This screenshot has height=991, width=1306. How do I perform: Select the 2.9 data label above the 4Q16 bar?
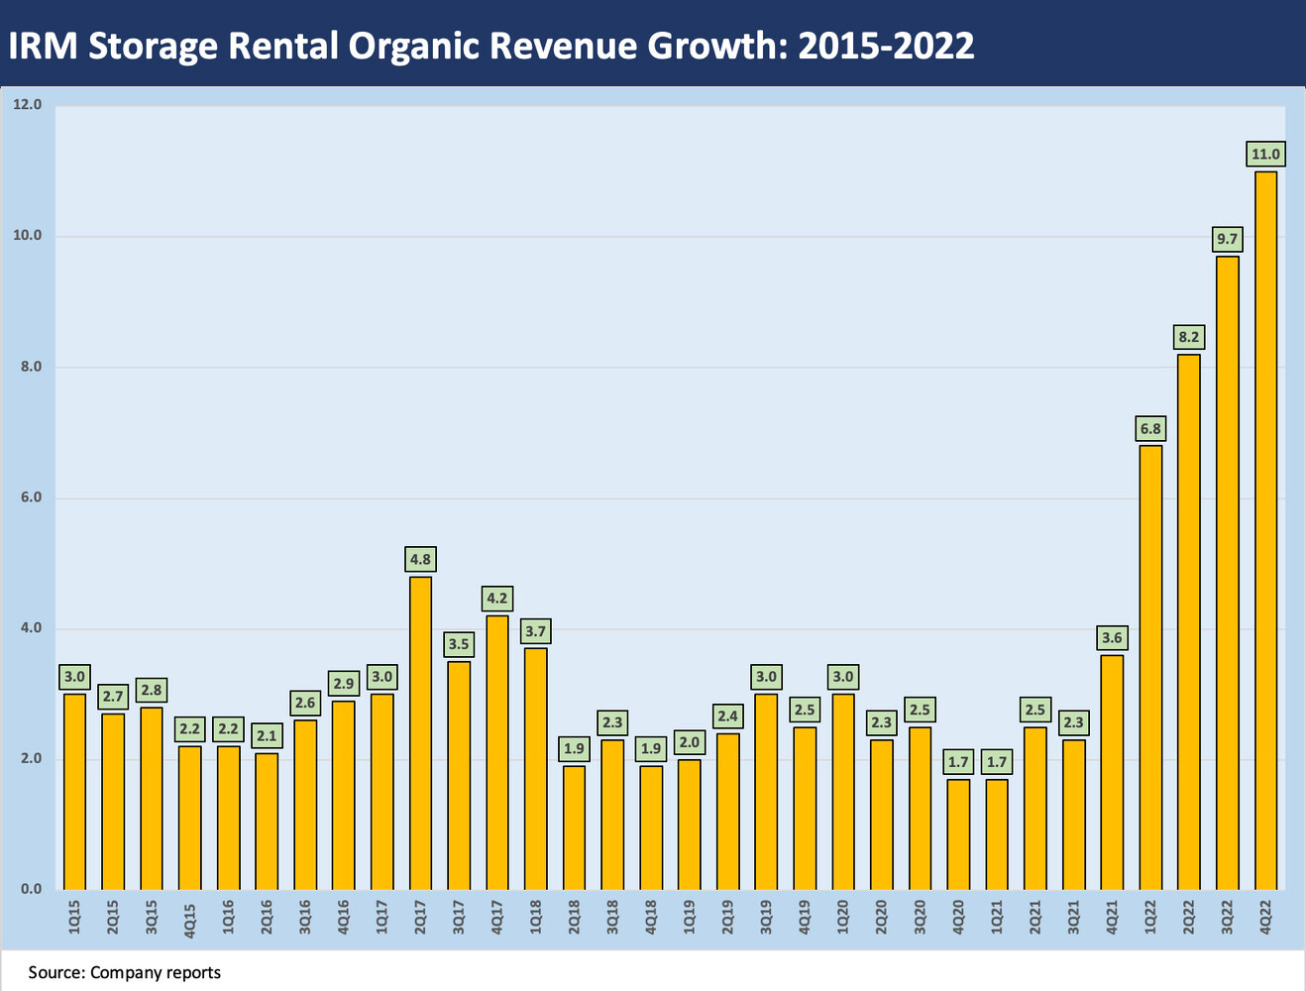344,684
